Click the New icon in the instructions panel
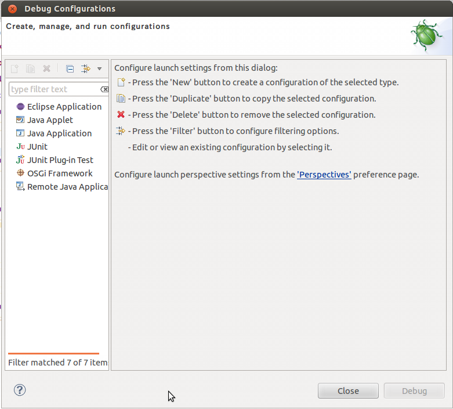This screenshot has height=409, width=453. click(121, 82)
